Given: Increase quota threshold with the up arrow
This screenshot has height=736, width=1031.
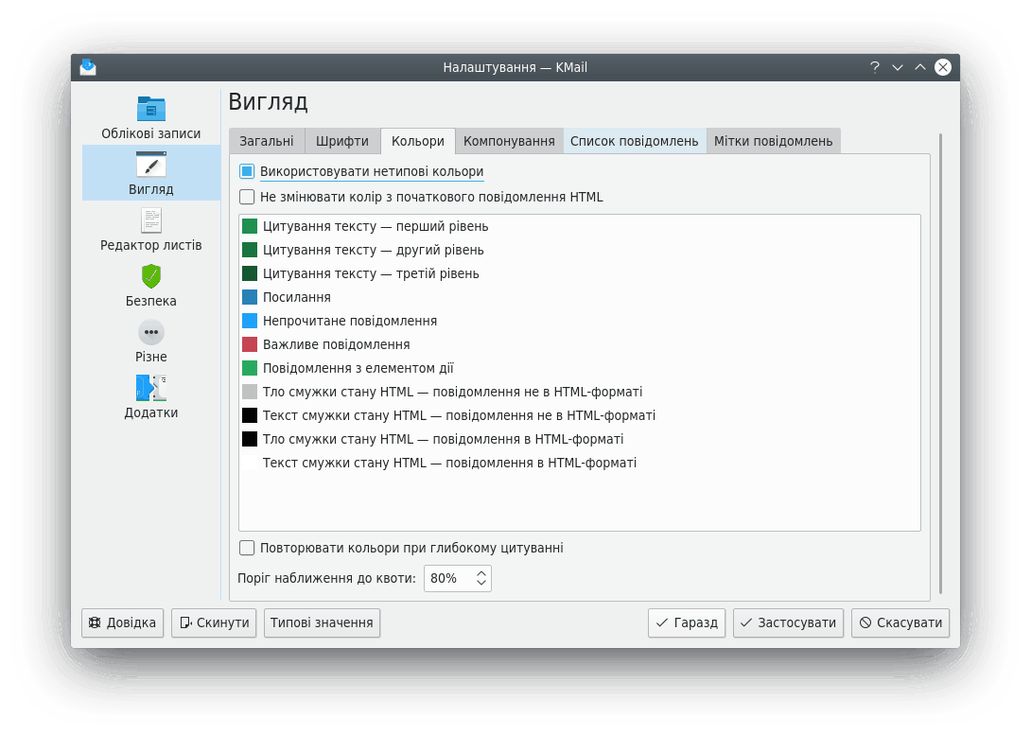Looking at the screenshot, I should click(x=481, y=573).
